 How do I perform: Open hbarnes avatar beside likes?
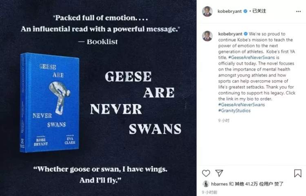[206, 184]
